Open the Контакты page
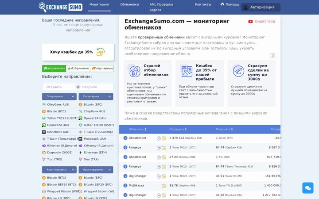This screenshot has height=199, width=319. tap(203, 4)
